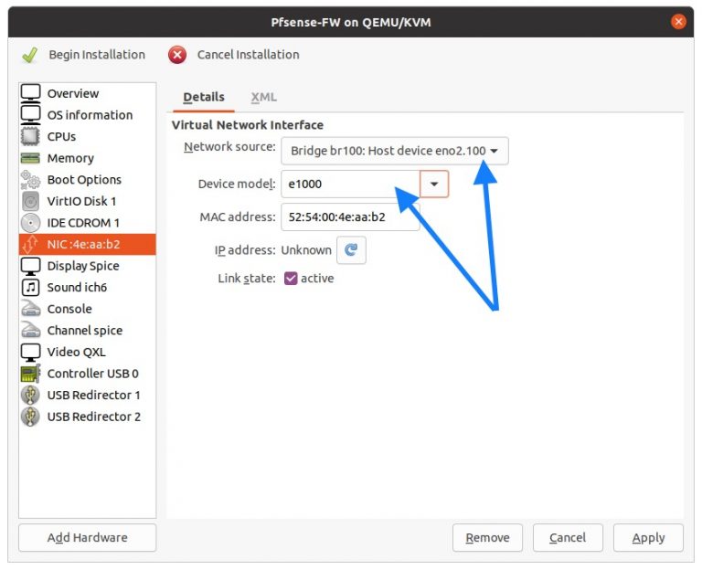Click the red Cancel Installation X icon

coord(177,55)
